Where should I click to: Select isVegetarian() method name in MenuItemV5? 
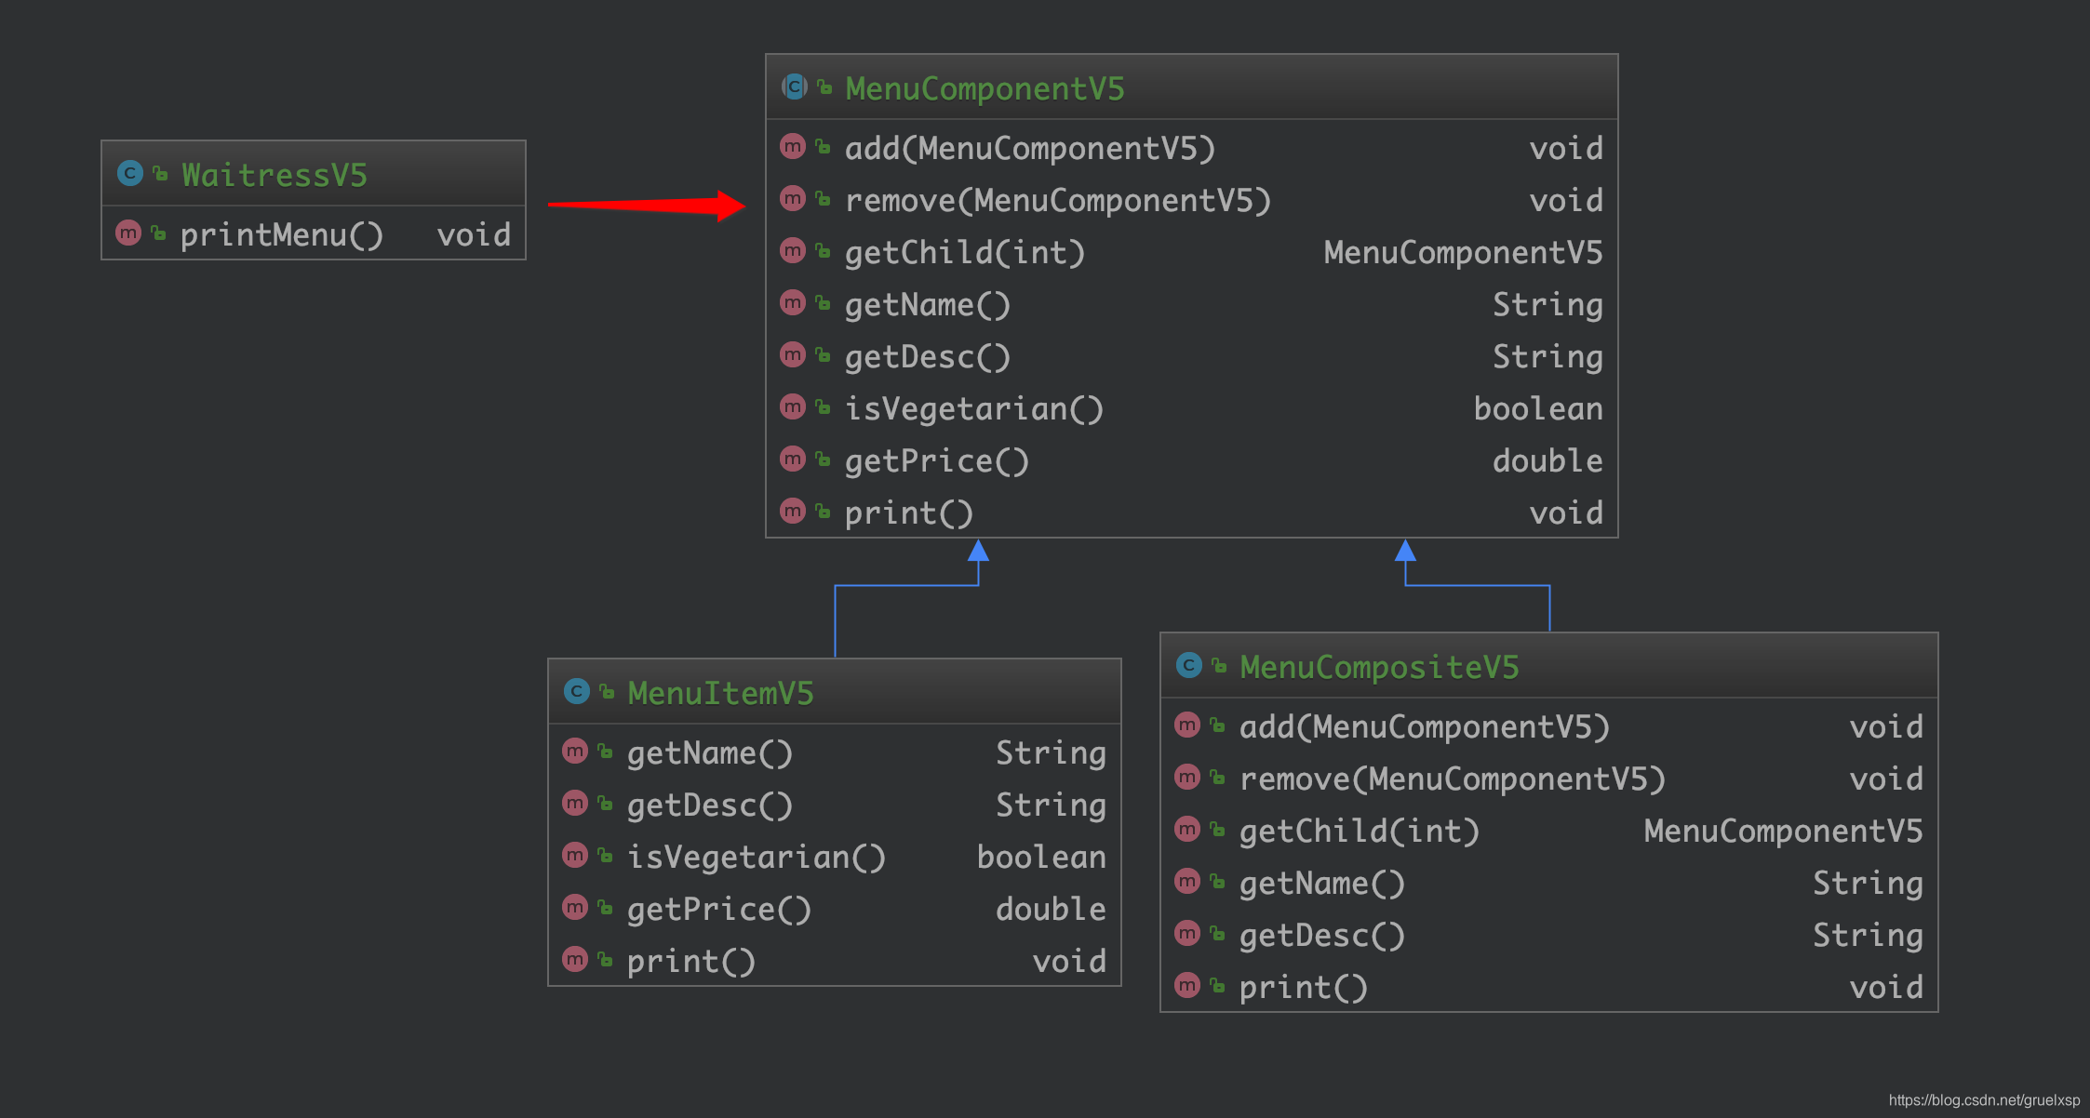(757, 857)
